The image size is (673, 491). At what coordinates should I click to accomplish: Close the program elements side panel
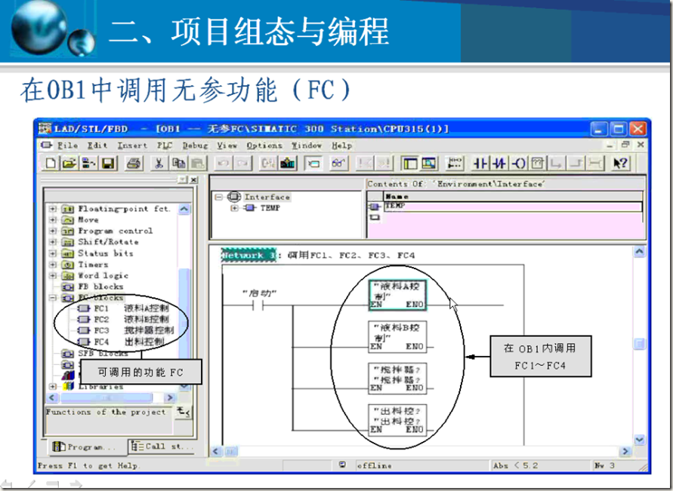coord(194,180)
